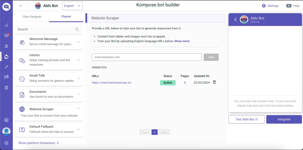Viewport: 303px width, 150px height.
Task: Open the https://www.kommunicate.io/ link
Action: tap(112, 83)
